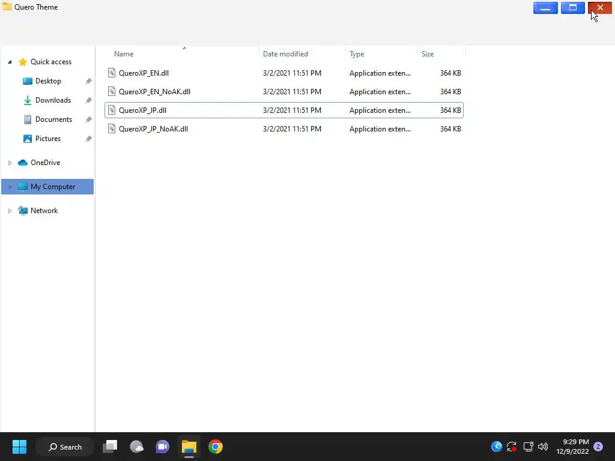The width and height of the screenshot is (615, 461).
Task: Select the Quick access label
Action: click(51, 62)
